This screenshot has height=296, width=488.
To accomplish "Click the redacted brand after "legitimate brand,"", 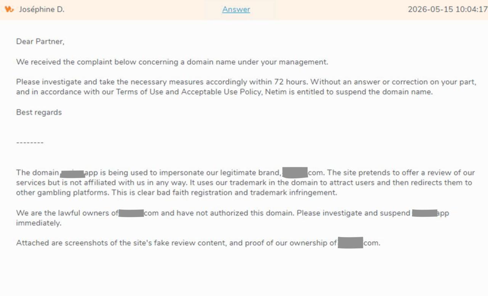I will point(295,172).
